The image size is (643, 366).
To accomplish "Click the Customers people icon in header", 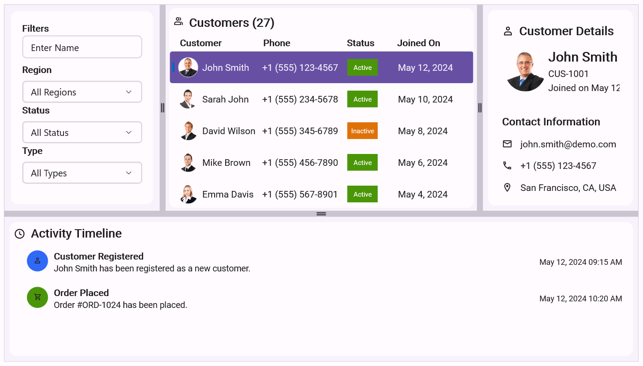I will pos(178,21).
